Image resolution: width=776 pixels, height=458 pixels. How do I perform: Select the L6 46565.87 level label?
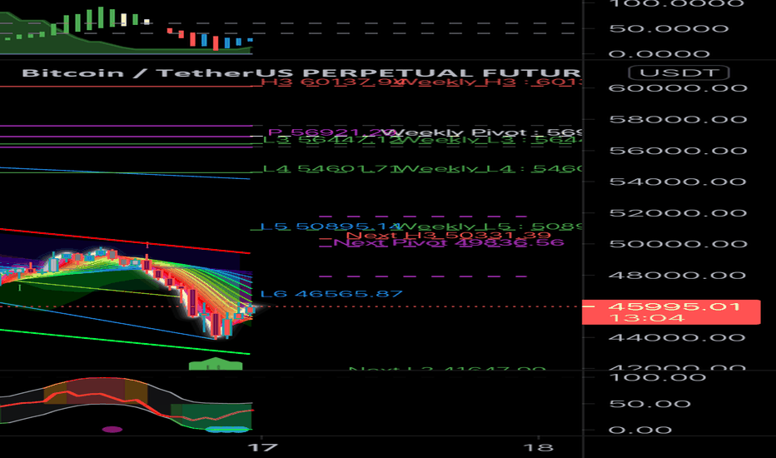click(x=331, y=294)
